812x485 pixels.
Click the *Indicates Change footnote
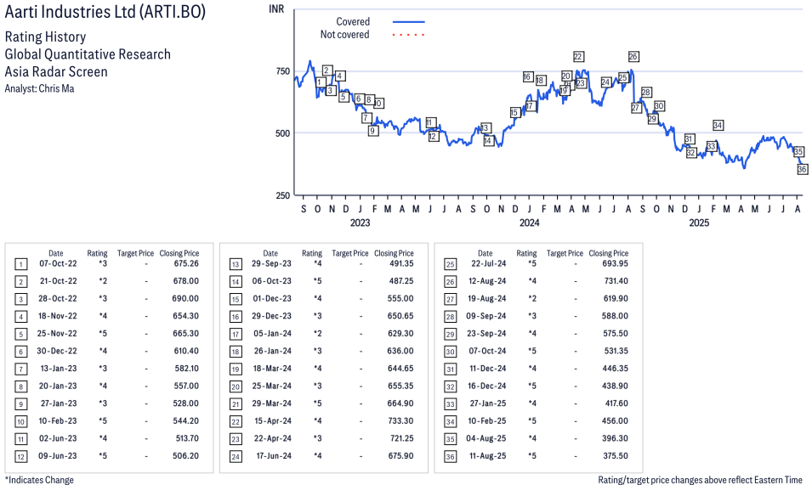click(x=39, y=480)
